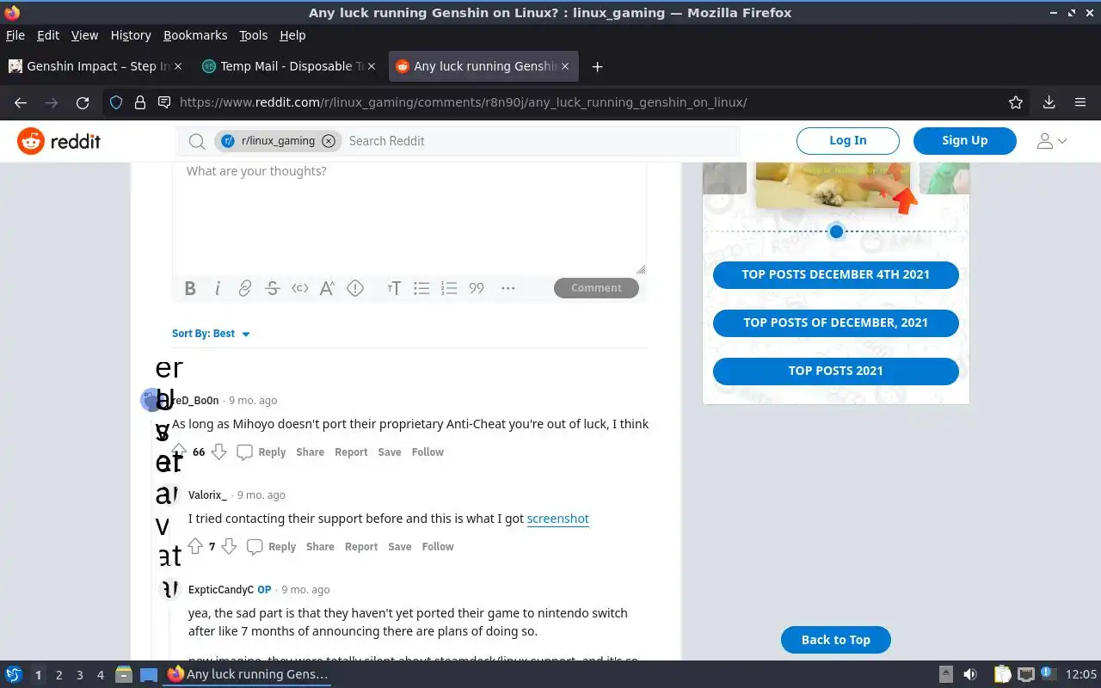Screen dimensions: 1101x688
Task: Open Sort By: Best dropdown
Action: (211, 334)
